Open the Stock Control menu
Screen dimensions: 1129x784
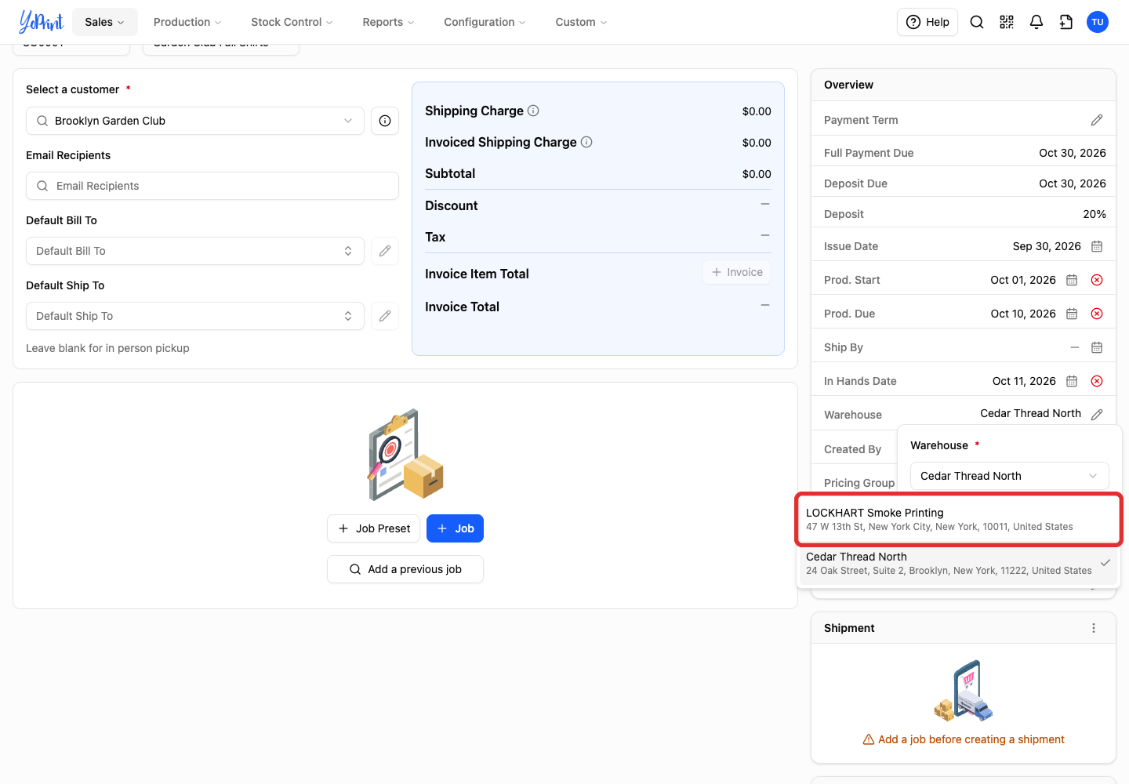pos(292,22)
